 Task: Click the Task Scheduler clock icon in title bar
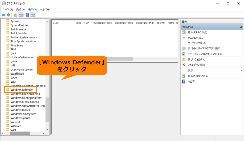click(4, 3)
